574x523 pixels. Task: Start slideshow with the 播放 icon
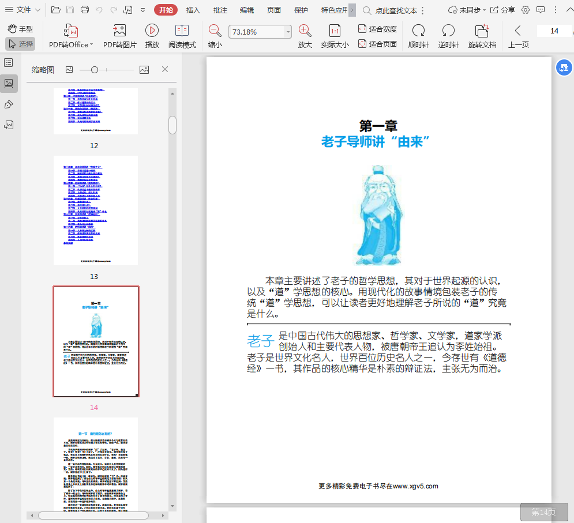[x=152, y=31]
